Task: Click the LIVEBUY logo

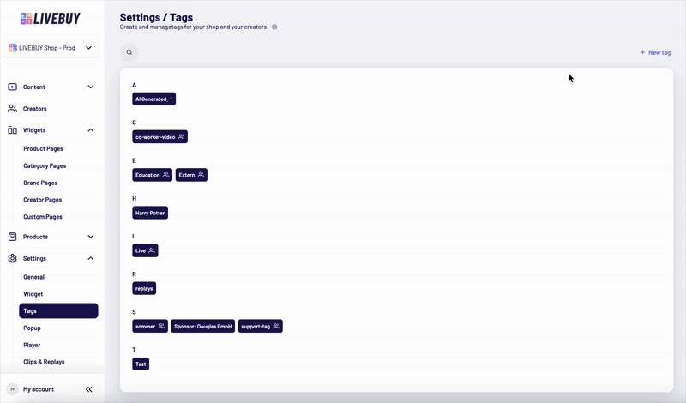Action: point(51,18)
